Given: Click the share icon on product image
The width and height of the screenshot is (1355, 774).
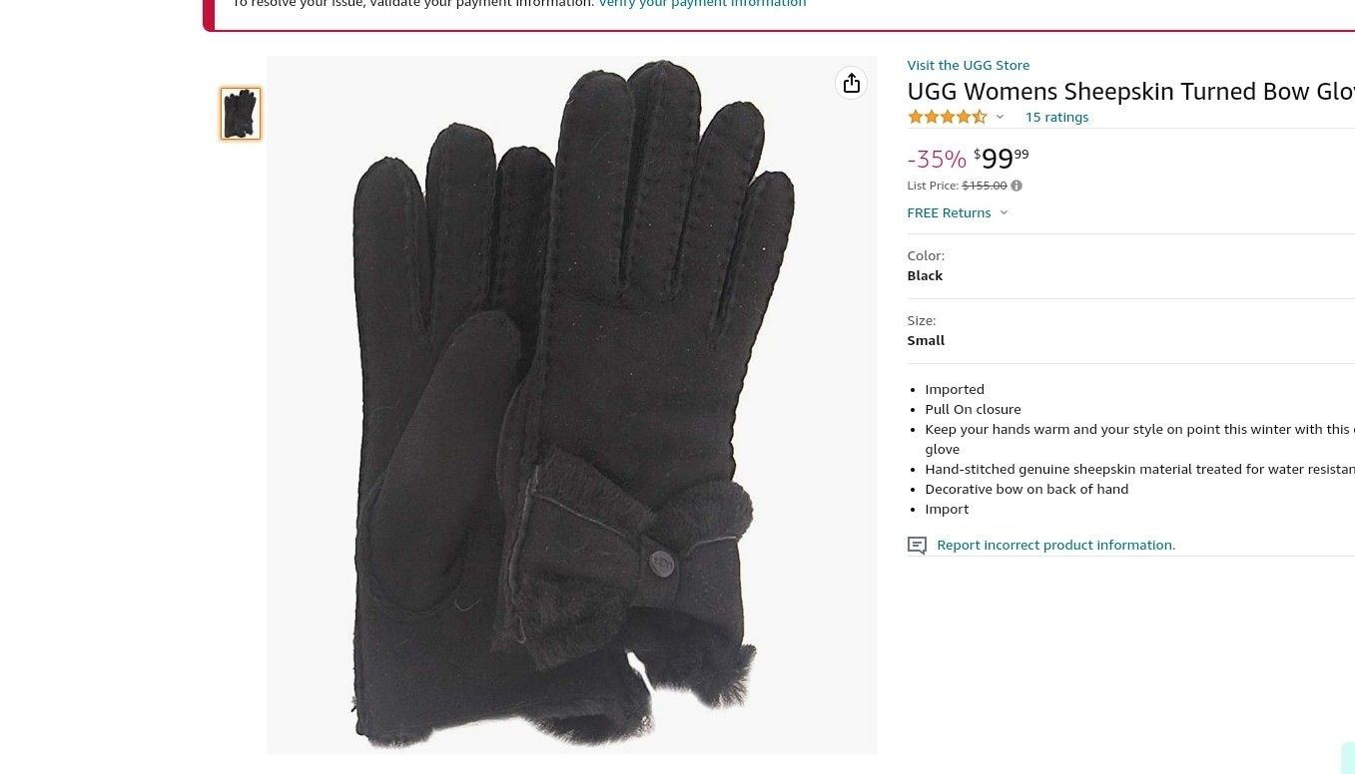Looking at the screenshot, I should [x=851, y=83].
